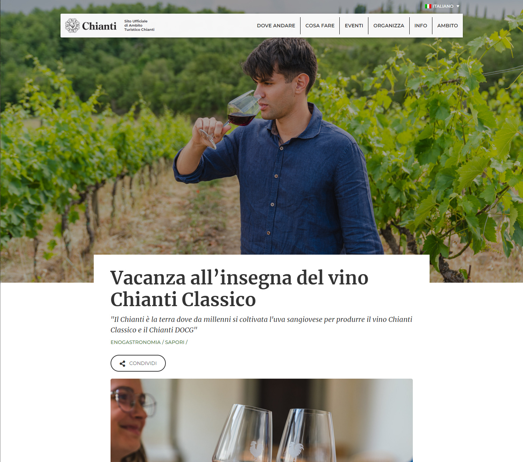Click Sito Ufficiale di Ambito Turistico tagline
The height and width of the screenshot is (462, 523).
point(139,26)
